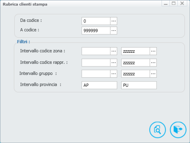Close the Rubrica clienti stampa window
This screenshot has width=190, height=143.
182,4
